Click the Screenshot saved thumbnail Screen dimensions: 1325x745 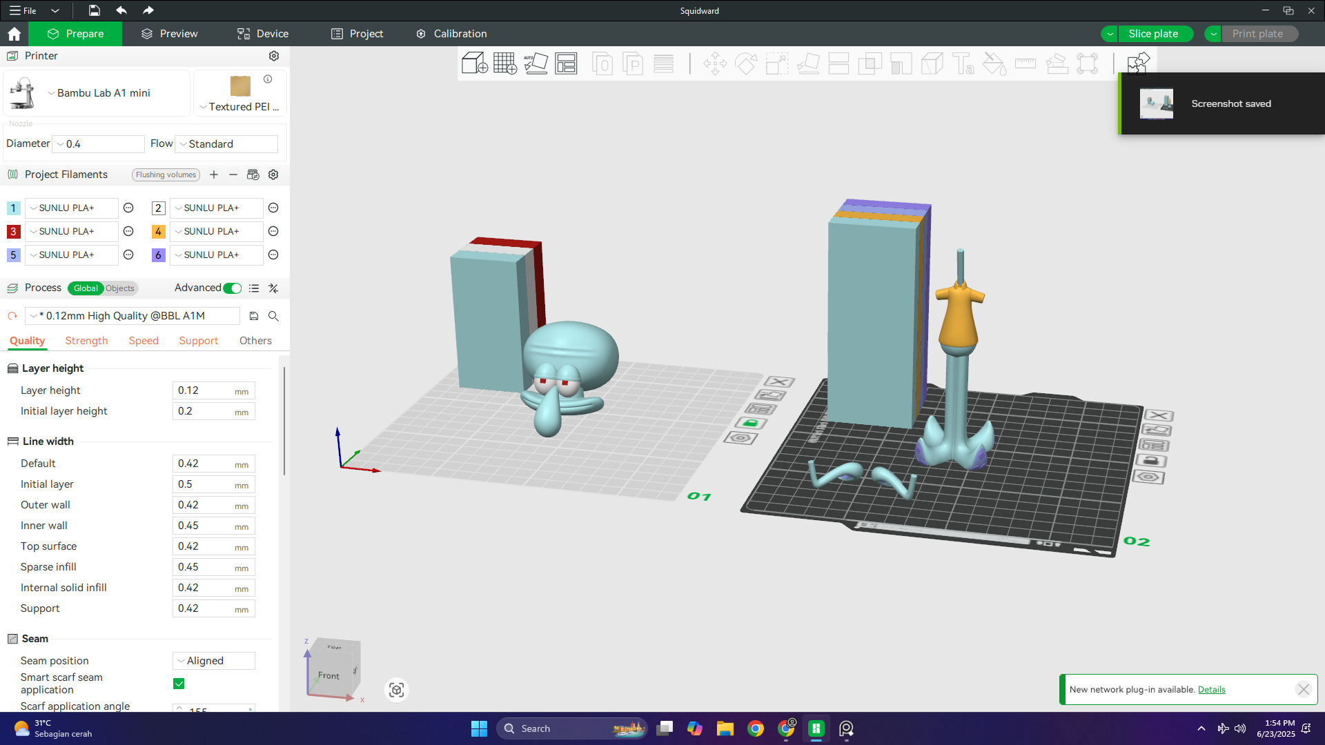(x=1156, y=103)
